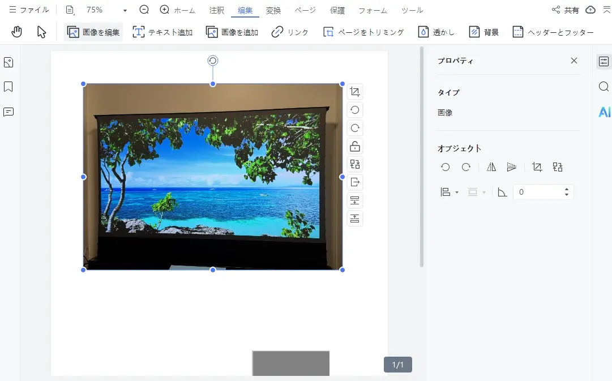Select the crop tool beside the image
This screenshot has height=381, width=612.
[355, 91]
